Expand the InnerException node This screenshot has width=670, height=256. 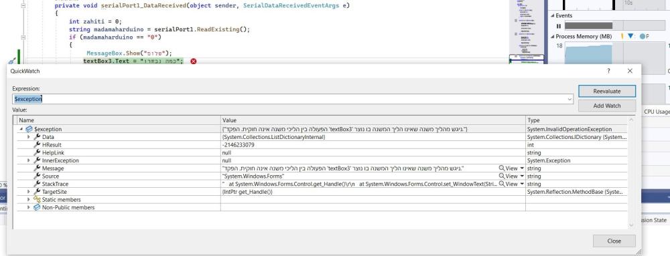pos(29,160)
